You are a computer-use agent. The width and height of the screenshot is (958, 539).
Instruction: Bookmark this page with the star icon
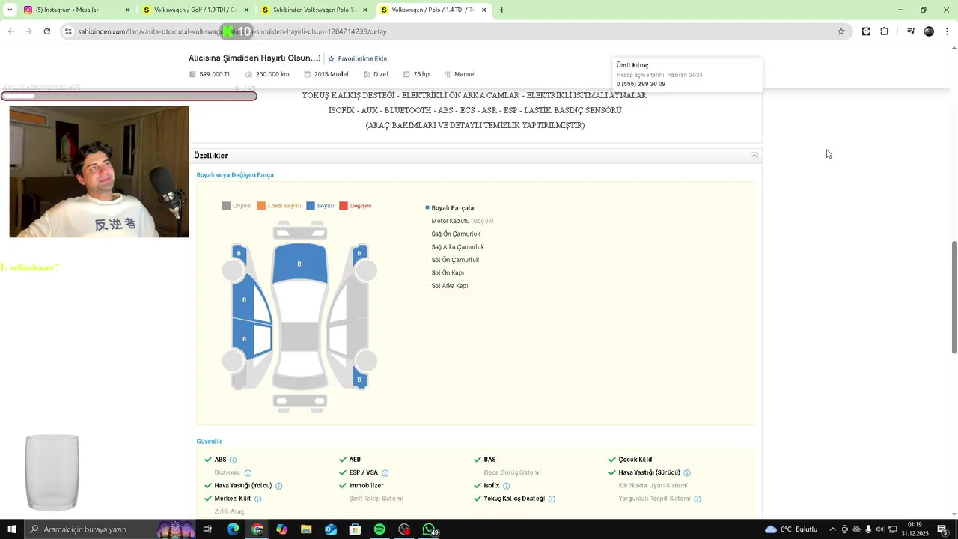(x=841, y=31)
